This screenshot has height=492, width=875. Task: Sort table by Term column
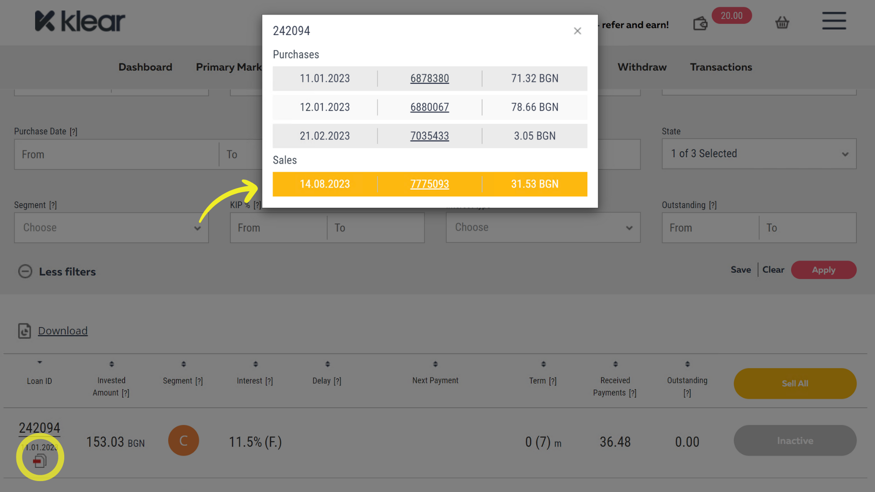(x=543, y=364)
